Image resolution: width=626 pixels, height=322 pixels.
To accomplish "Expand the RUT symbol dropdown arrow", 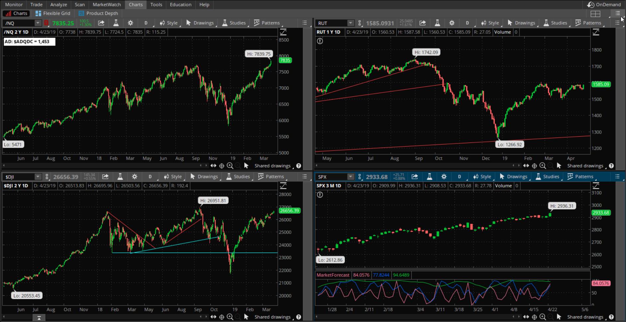I will point(351,23).
